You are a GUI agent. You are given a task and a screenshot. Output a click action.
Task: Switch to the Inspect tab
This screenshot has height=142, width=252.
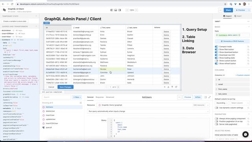pyautogui.click(x=228, y=16)
